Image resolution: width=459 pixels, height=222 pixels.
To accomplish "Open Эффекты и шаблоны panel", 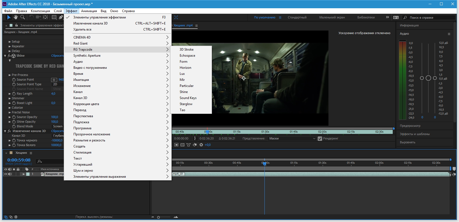I will tap(415, 134).
